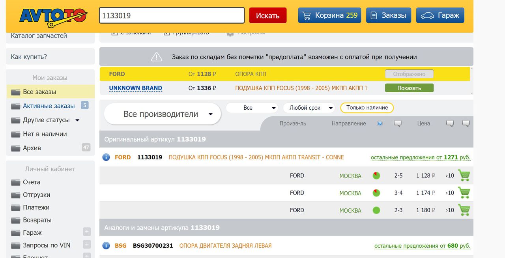
Task: Open остальные предложения от 1271 руб. link
Action: (x=421, y=157)
